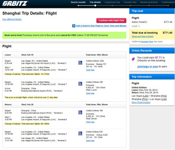175x150 pixels.
Task: Click United Airlines logo for flight 1226
Action: click(80, 63)
